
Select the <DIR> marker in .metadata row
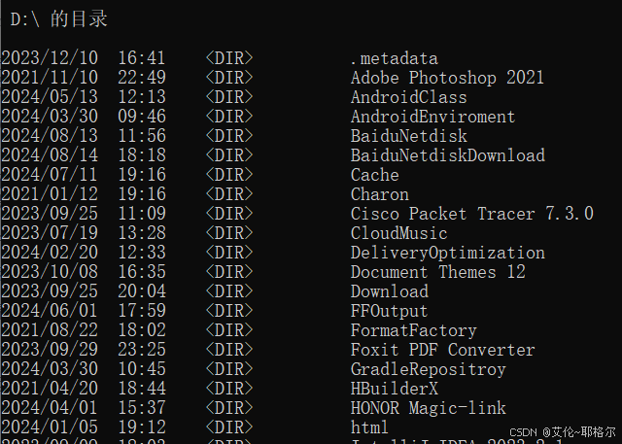coord(229,58)
